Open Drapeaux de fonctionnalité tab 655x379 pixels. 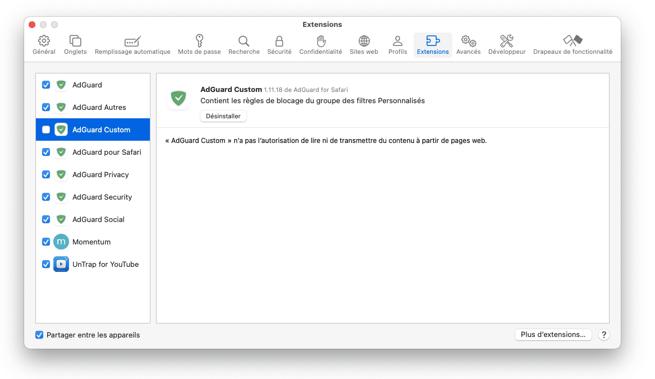click(572, 45)
